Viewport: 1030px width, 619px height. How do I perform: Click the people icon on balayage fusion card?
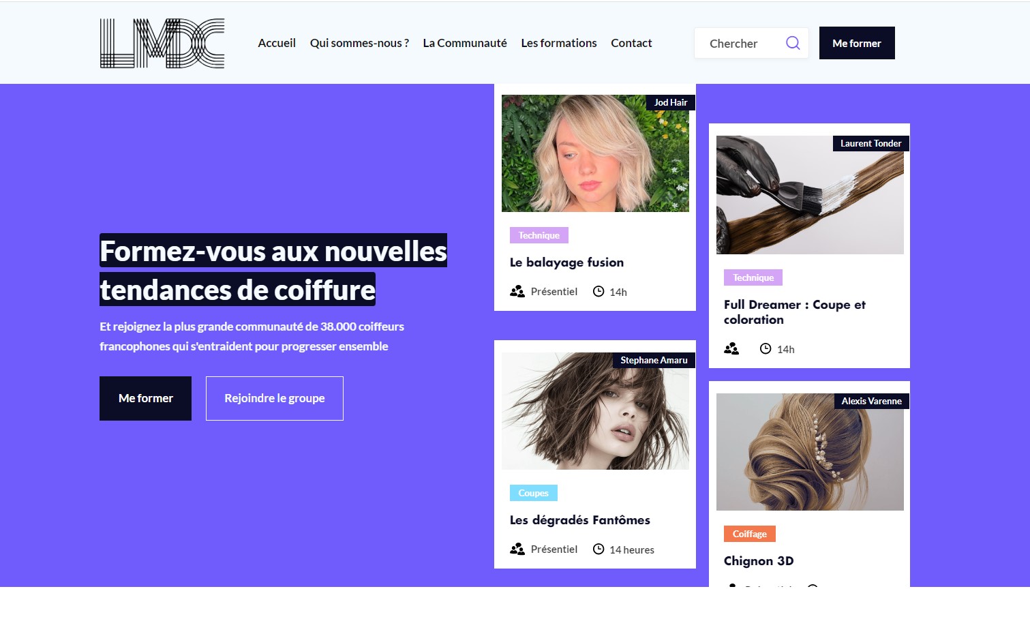pyautogui.click(x=517, y=292)
